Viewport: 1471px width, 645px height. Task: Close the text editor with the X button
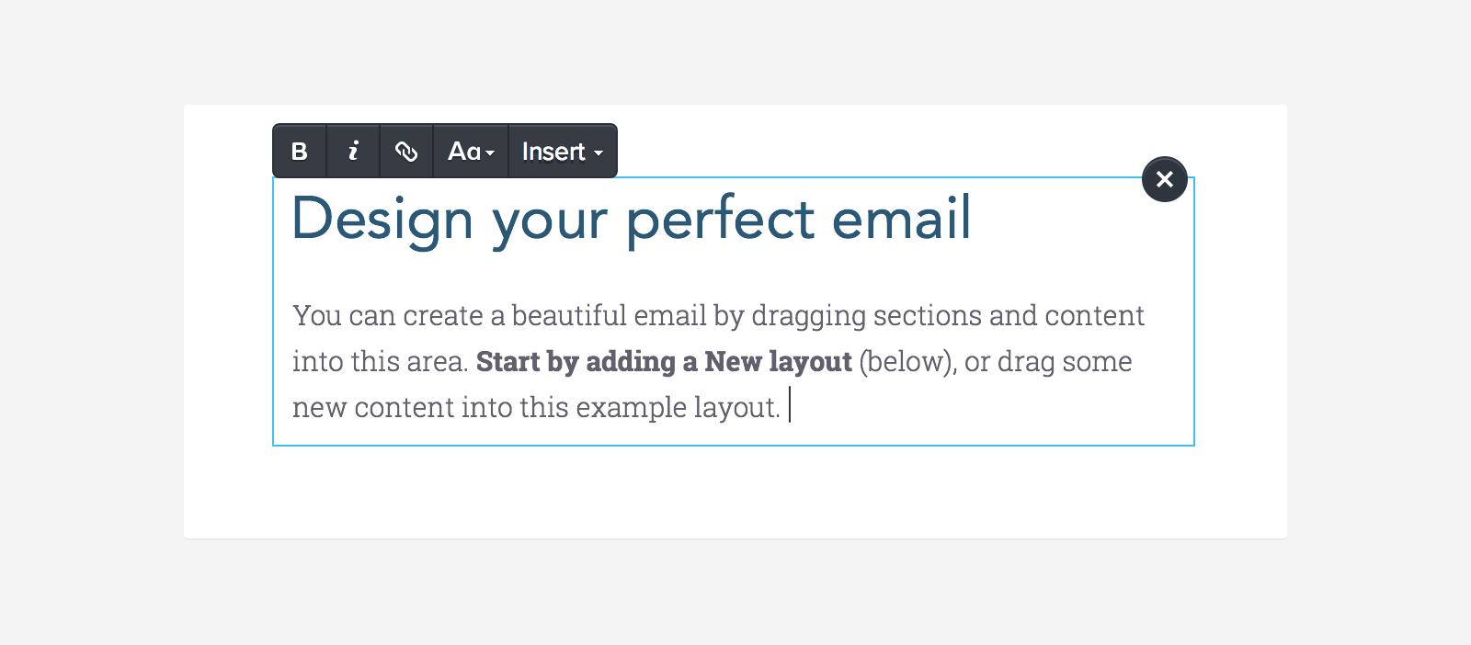pyautogui.click(x=1164, y=179)
